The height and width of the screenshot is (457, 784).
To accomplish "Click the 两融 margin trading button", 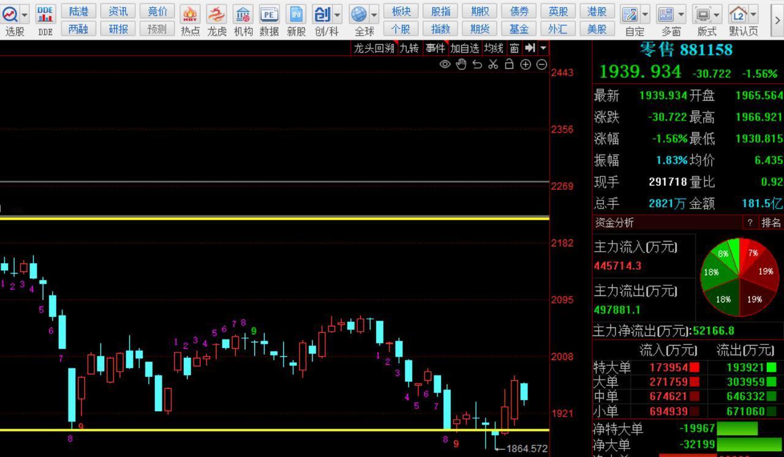I will coord(79,29).
